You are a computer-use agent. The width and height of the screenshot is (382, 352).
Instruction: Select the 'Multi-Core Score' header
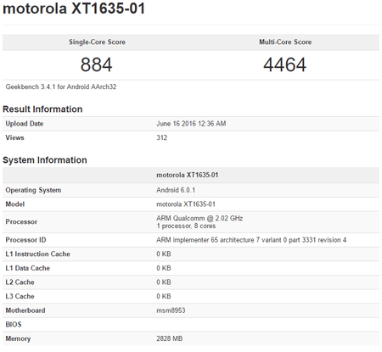coord(285,42)
